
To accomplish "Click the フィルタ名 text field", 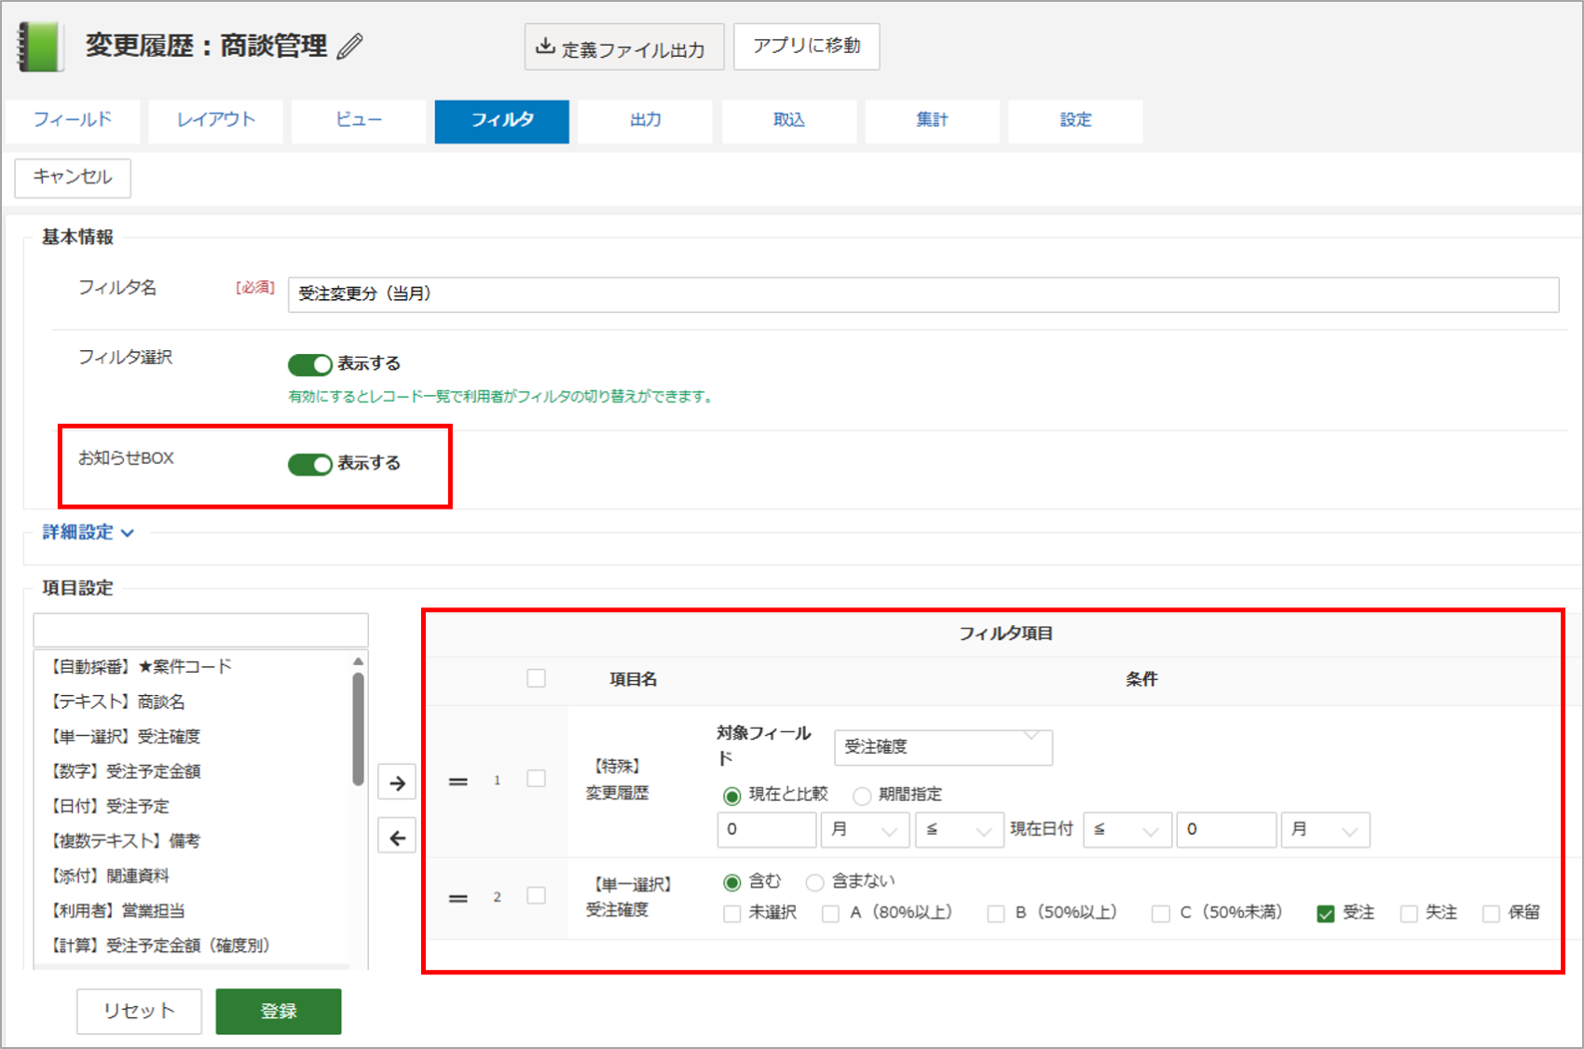I will coord(922,294).
